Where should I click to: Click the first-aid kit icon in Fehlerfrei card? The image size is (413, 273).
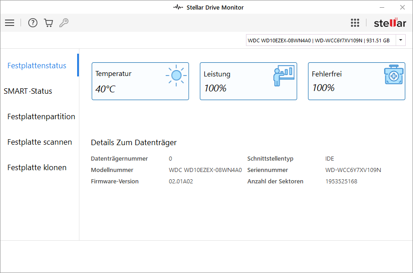pos(393,76)
